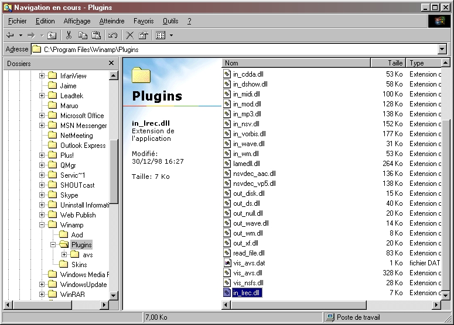Click the Cut scissors icon

(69, 36)
